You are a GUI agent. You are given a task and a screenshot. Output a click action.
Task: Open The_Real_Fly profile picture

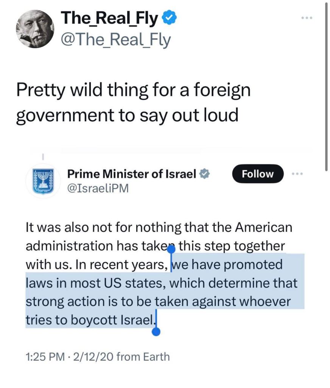[x=35, y=29]
